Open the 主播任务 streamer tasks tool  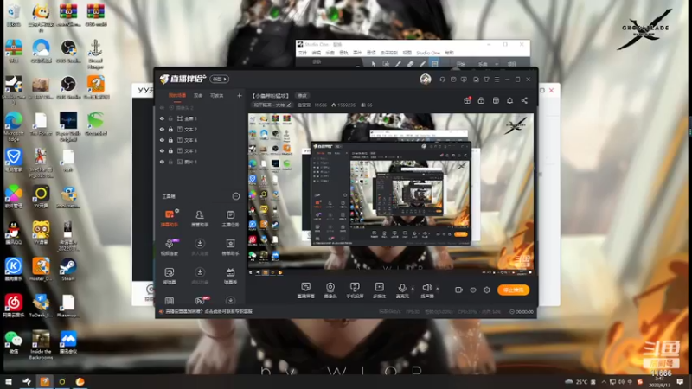tap(230, 218)
